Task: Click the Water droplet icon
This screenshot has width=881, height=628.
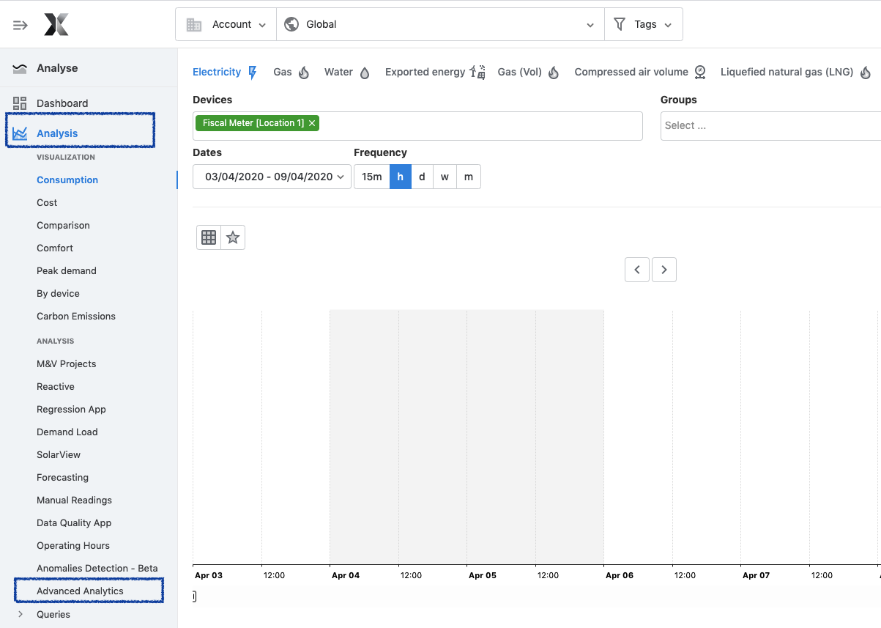Action: [365, 73]
